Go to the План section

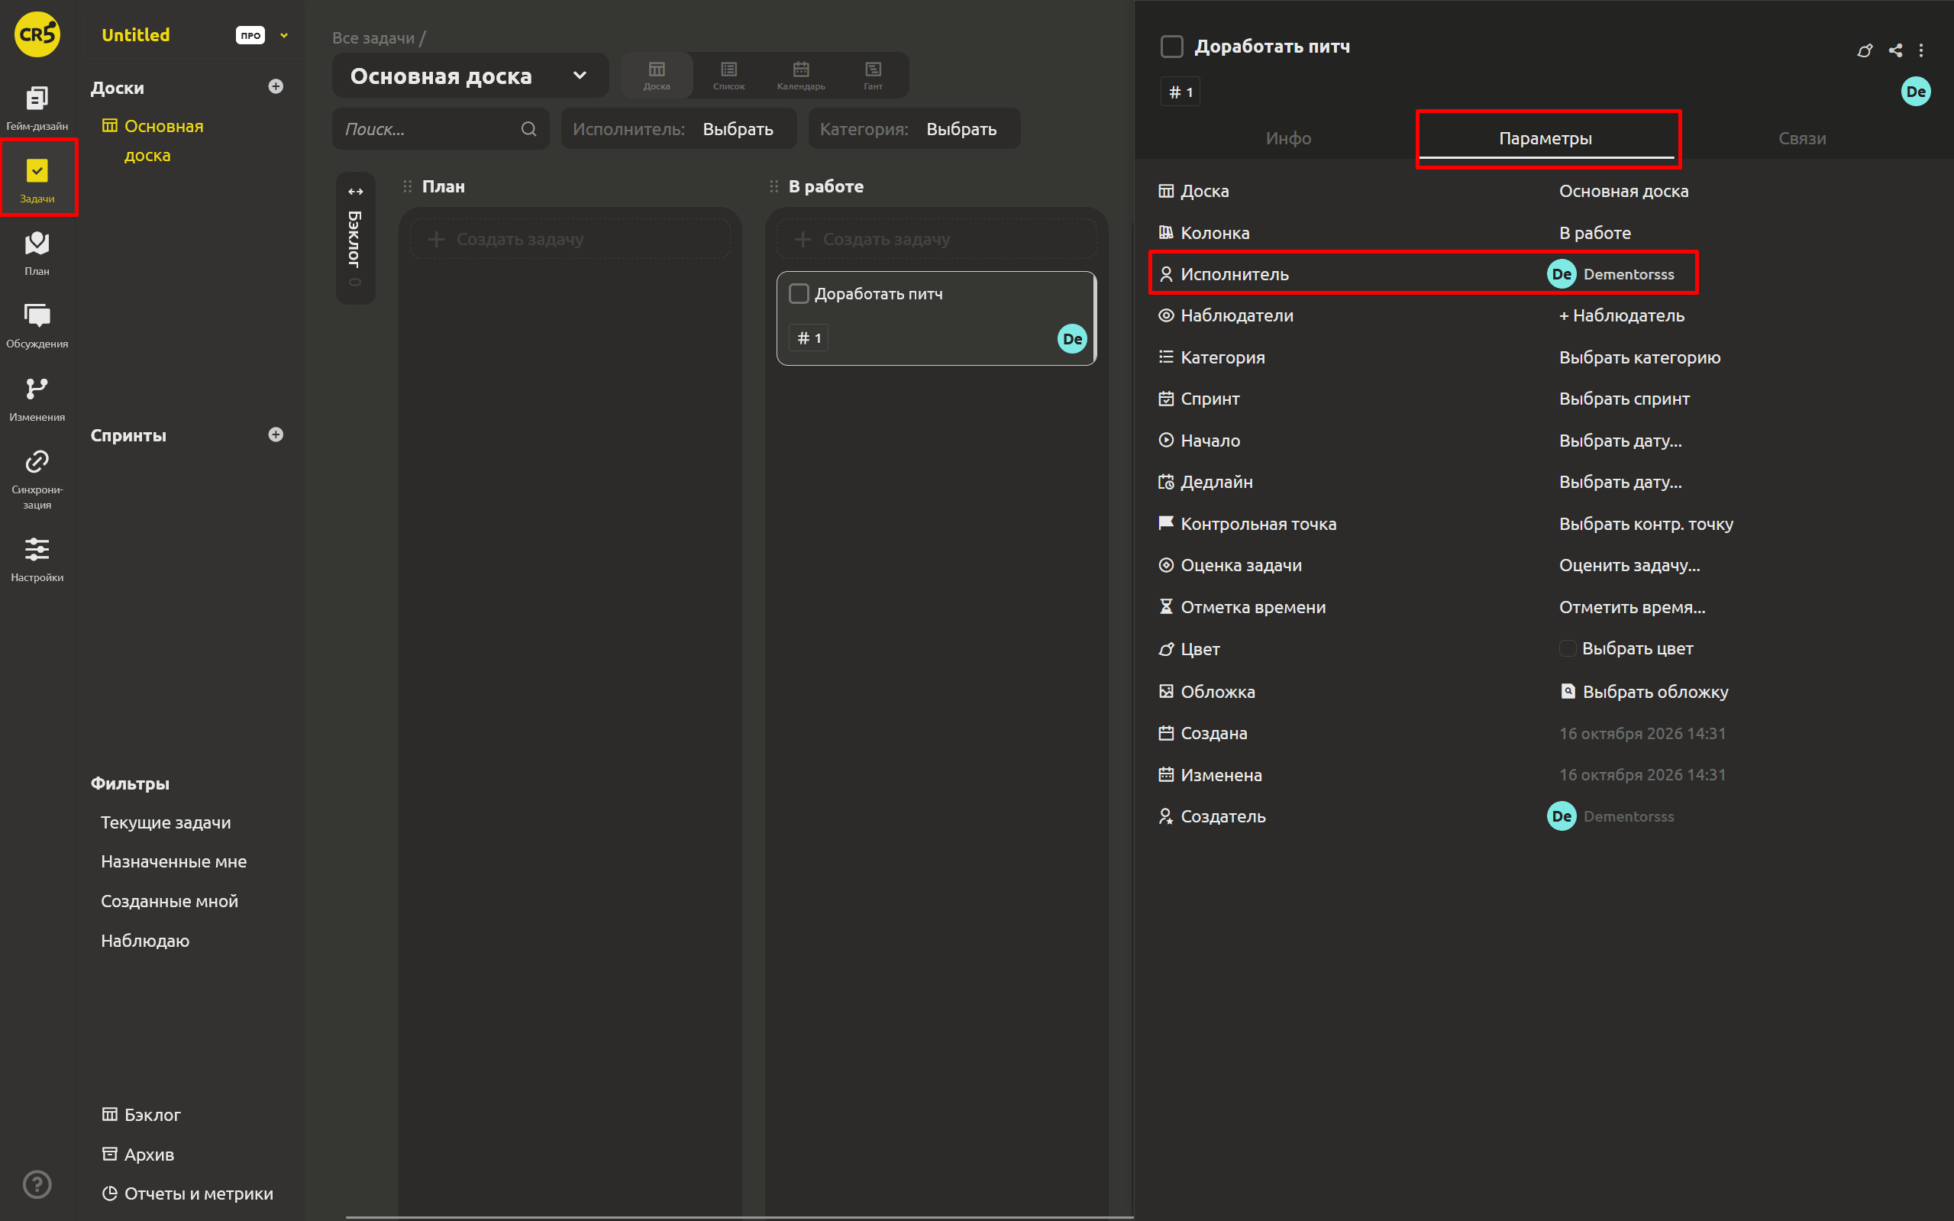click(37, 253)
